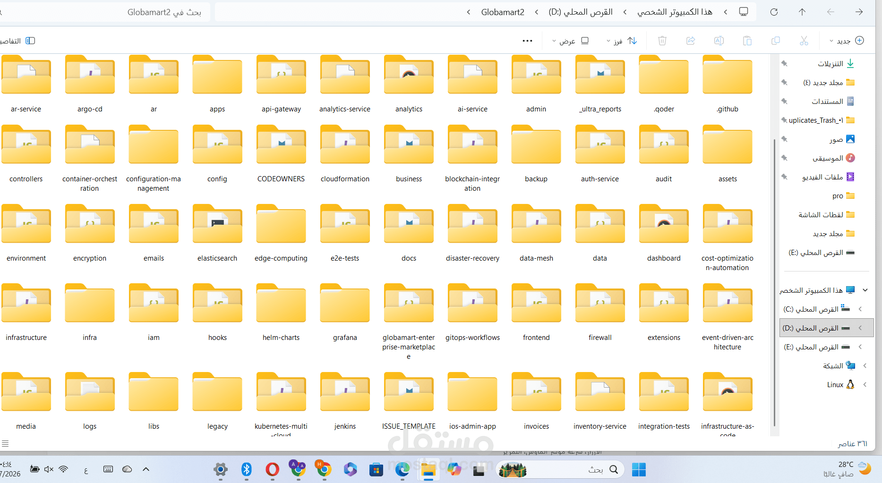Click the Cut scissors toolbar icon
882x483 pixels.
tap(804, 41)
